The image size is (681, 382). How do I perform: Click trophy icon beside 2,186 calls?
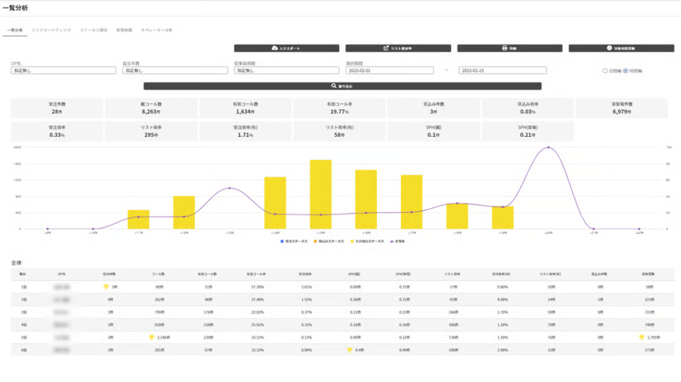point(151,337)
